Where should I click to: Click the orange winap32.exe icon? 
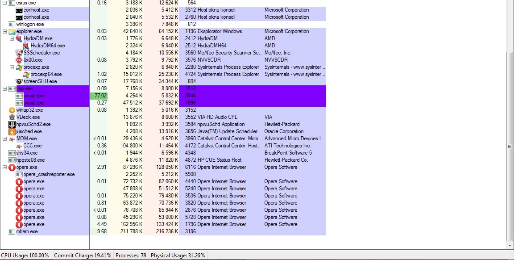(x=12, y=110)
